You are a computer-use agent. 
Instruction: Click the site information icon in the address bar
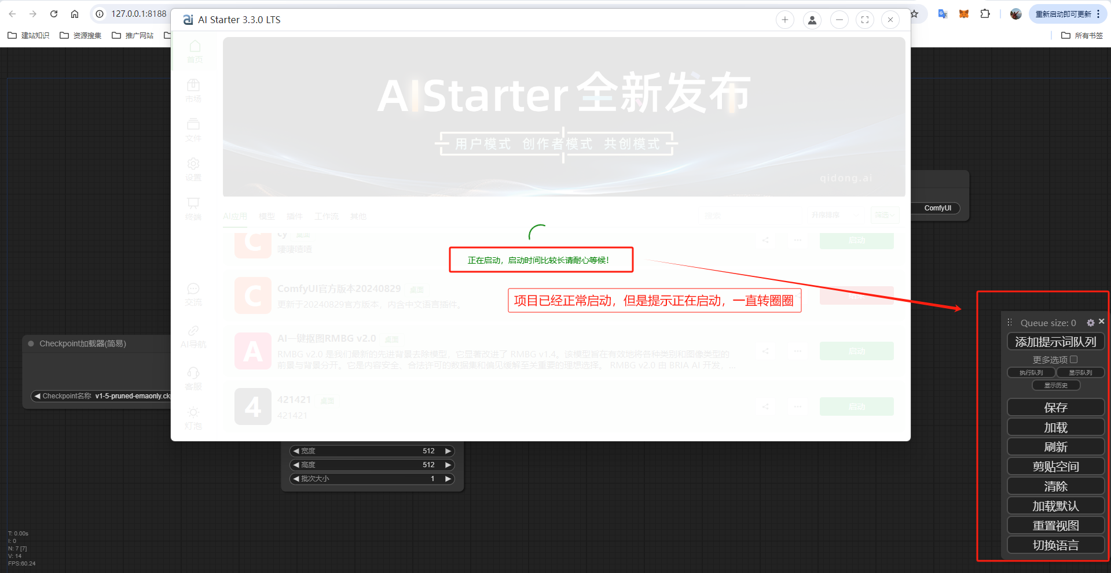[100, 14]
